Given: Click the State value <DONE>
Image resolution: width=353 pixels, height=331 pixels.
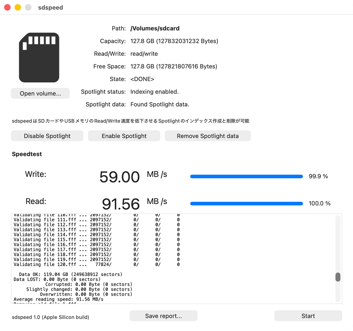Looking at the screenshot, I should coord(142,79).
